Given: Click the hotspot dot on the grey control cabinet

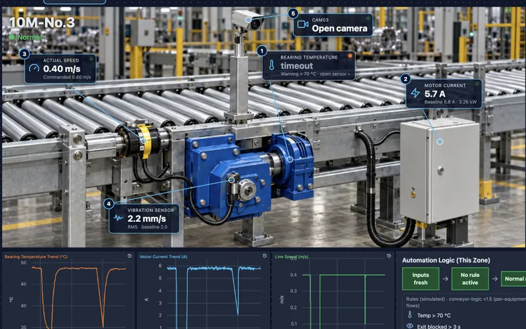Looking at the screenshot, I should pyautogui.click(x=440, y=141).
